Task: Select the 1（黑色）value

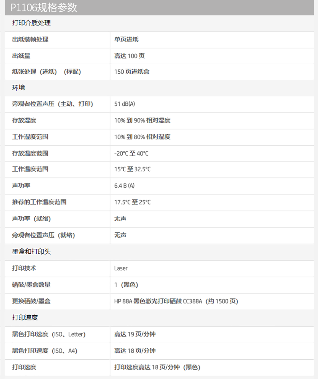Action: (126, 285)
